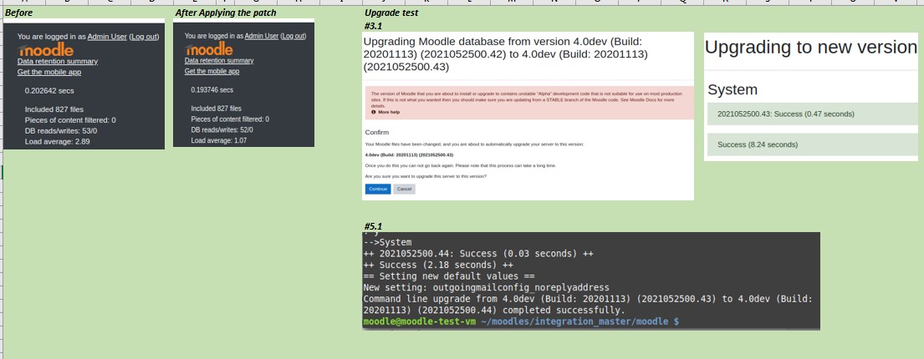Click 'Are you sure you want to upgrade' text
924x359 pixels.
pyautogui.click(x=426, y=176)
